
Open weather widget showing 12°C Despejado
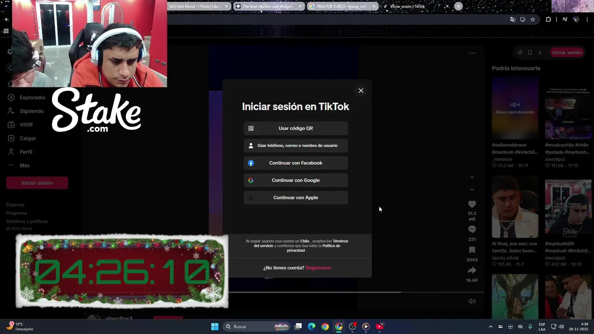[19, 327]
